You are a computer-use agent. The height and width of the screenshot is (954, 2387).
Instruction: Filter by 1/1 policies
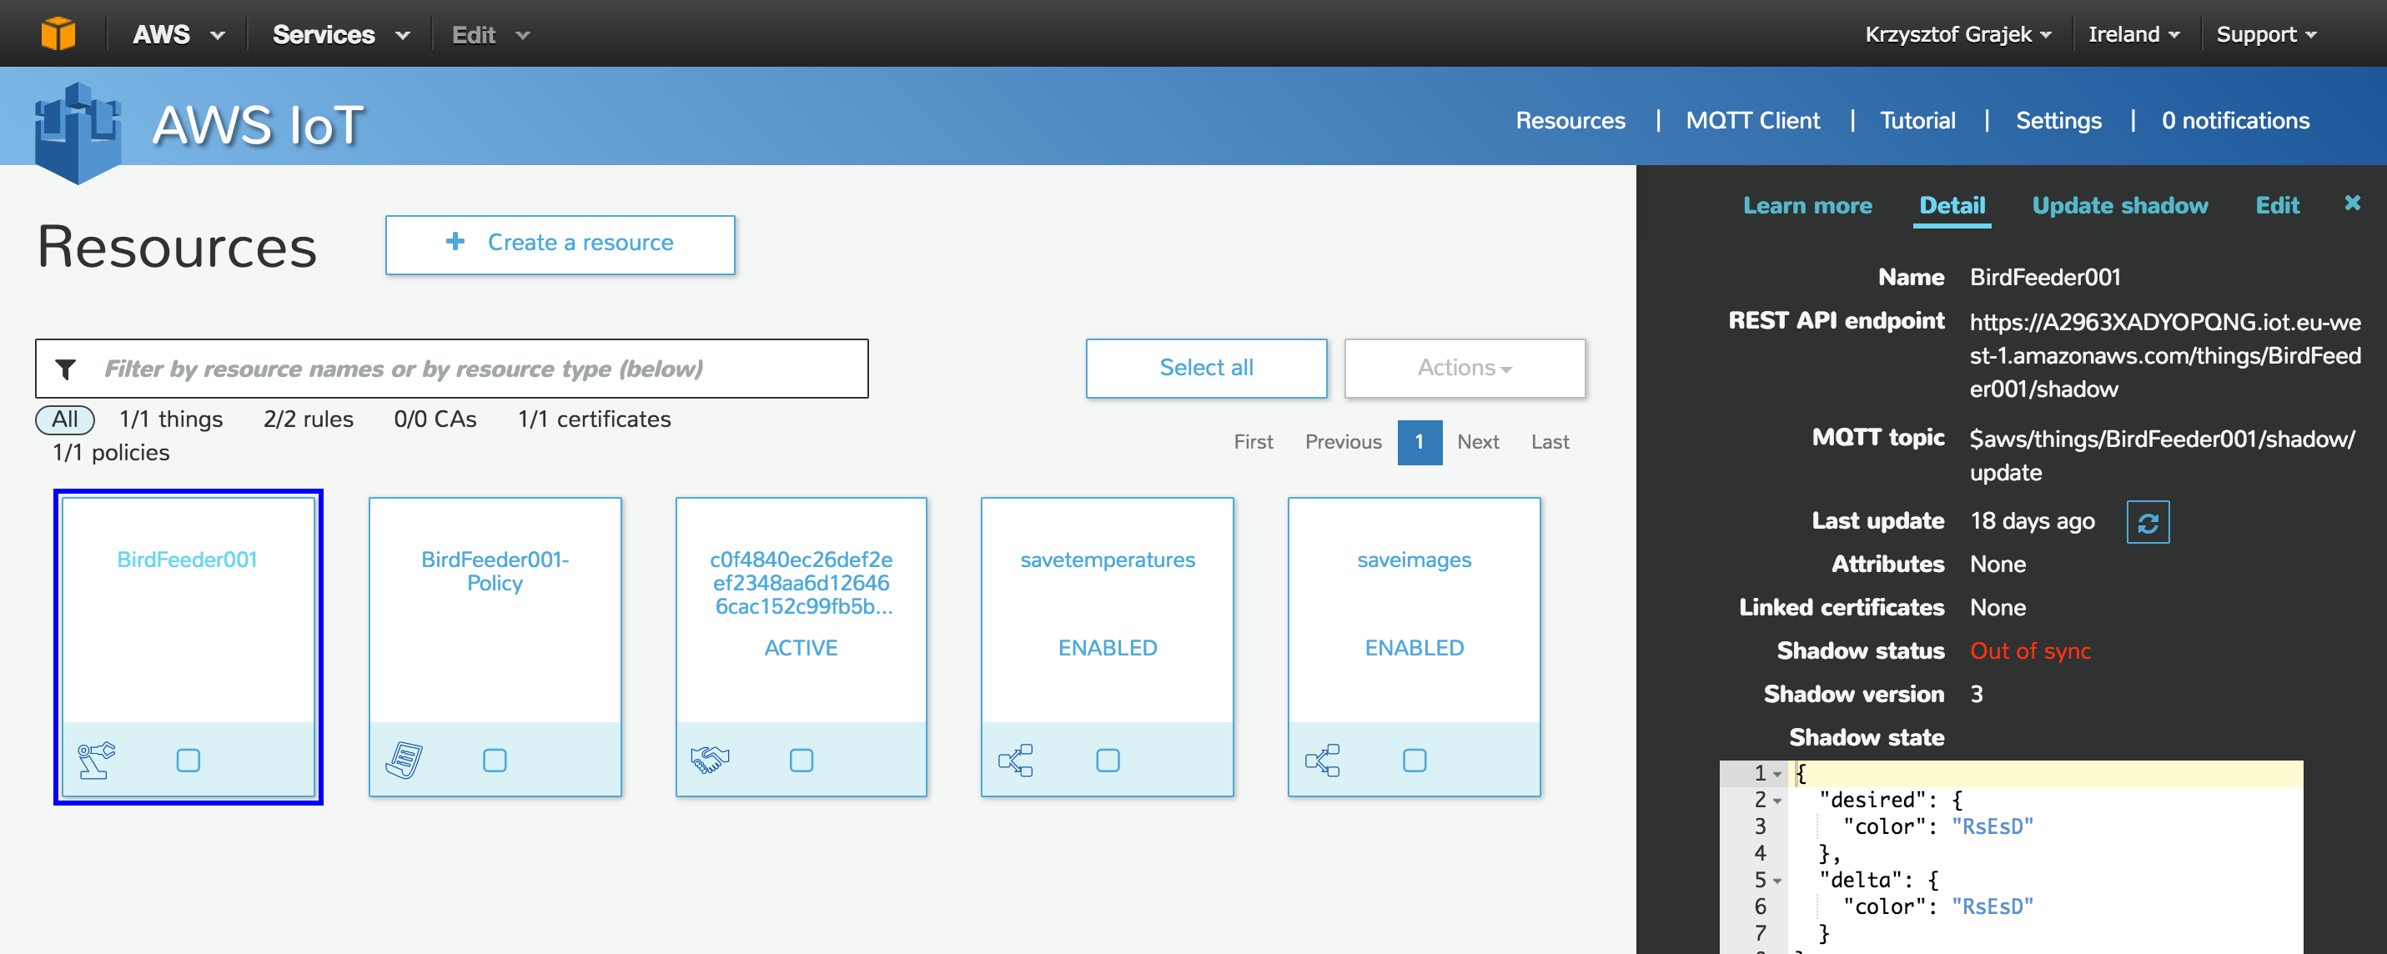pos(111,453)
